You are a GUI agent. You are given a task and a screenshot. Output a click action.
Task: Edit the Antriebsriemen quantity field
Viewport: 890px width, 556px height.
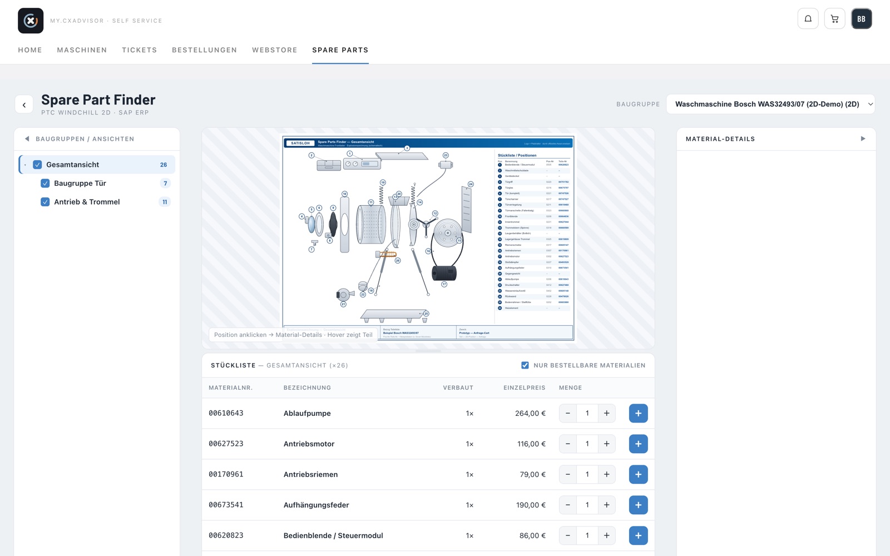click(587, 474)
